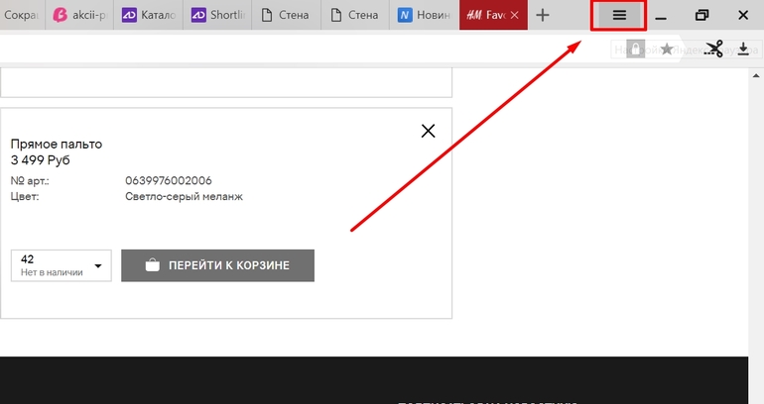
Task: Expand the size 42 dropdown
Action: (98, 265)
